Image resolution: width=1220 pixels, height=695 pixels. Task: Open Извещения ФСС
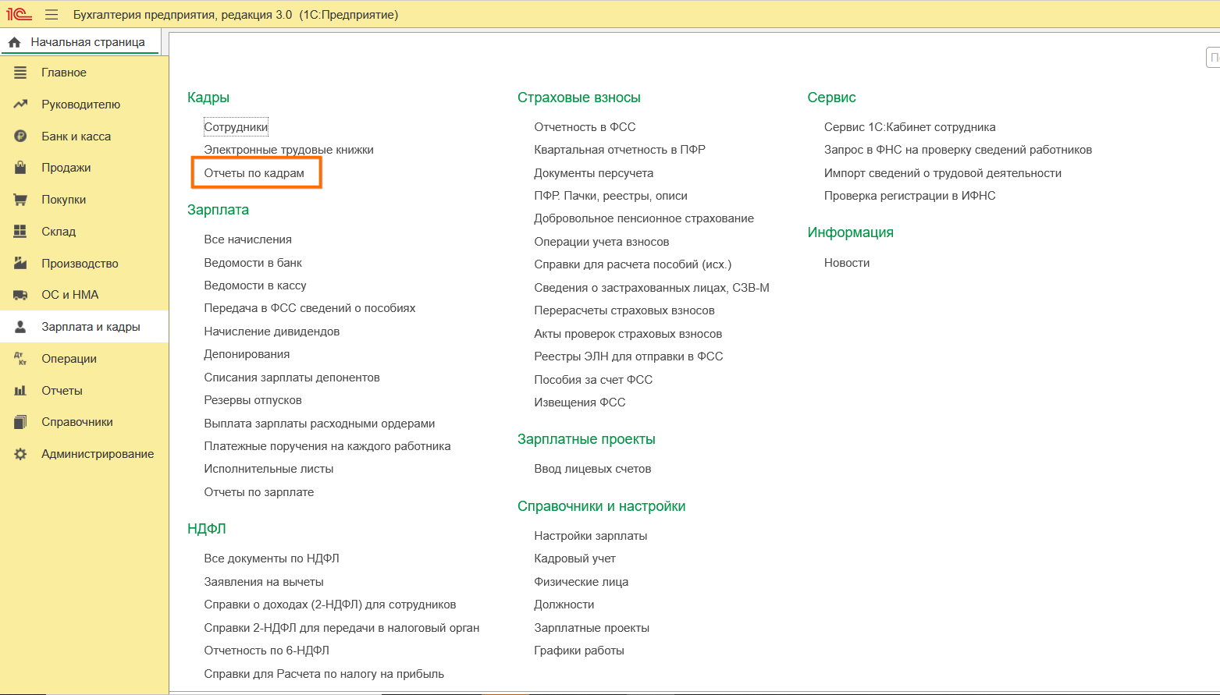[x=580, y=402]
